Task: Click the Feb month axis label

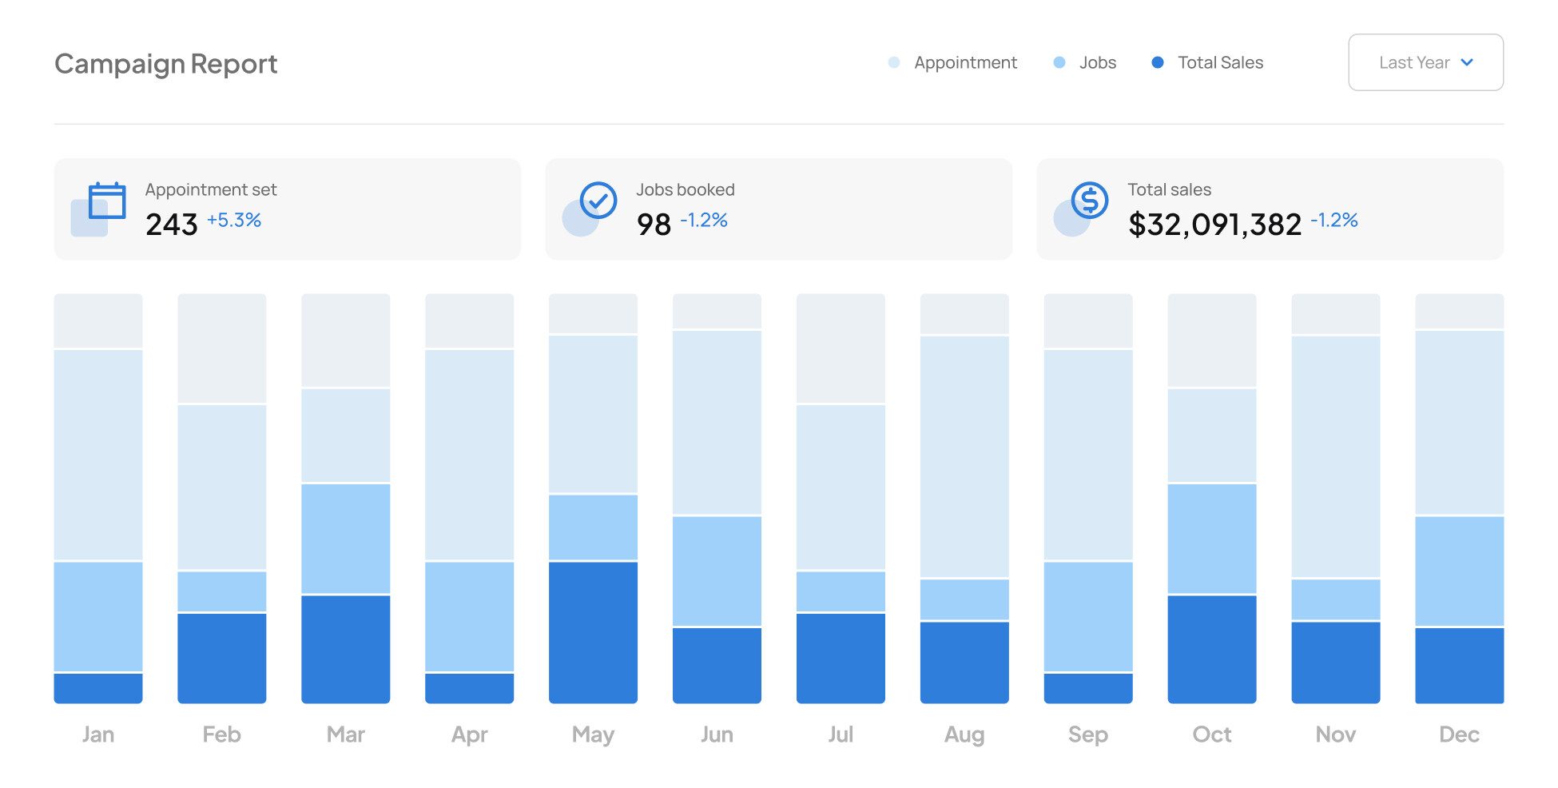Action: click(222, 734)
